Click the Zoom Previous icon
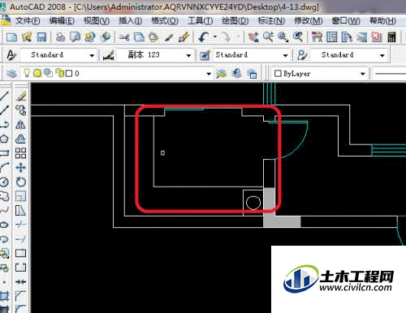The width and height of the screenshot is (406, 313). coord(298,37)
